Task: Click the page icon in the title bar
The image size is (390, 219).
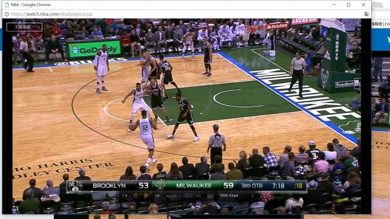Action: pos(7,5)
